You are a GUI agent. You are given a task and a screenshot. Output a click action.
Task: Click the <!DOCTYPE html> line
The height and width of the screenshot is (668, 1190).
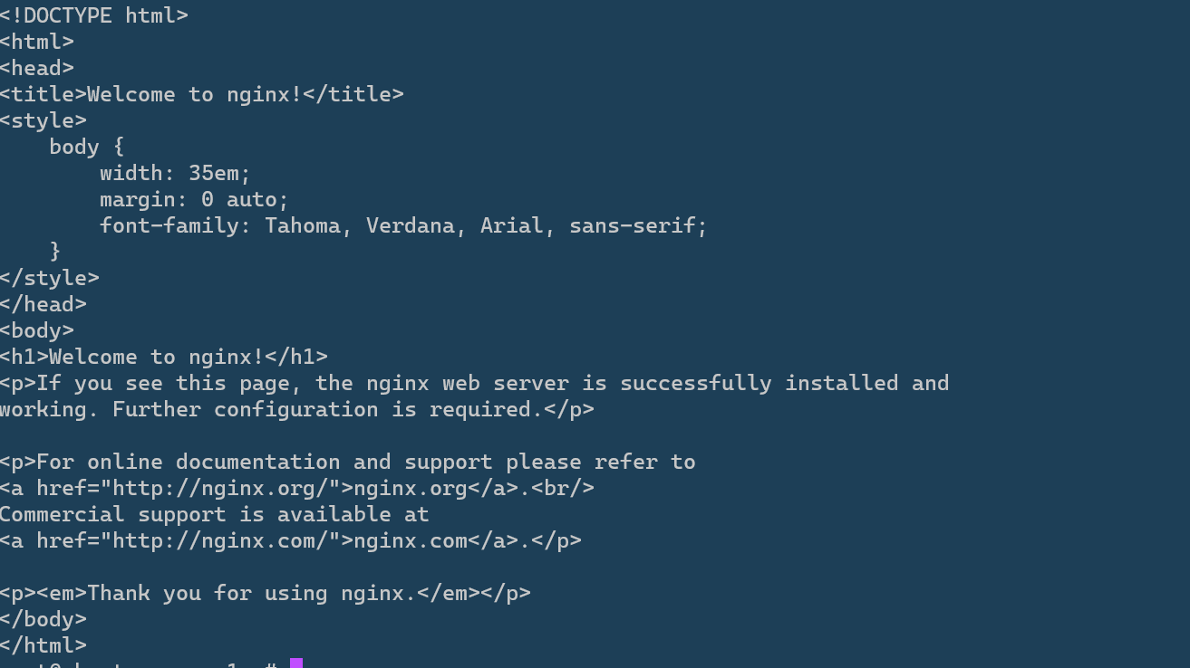94,15
